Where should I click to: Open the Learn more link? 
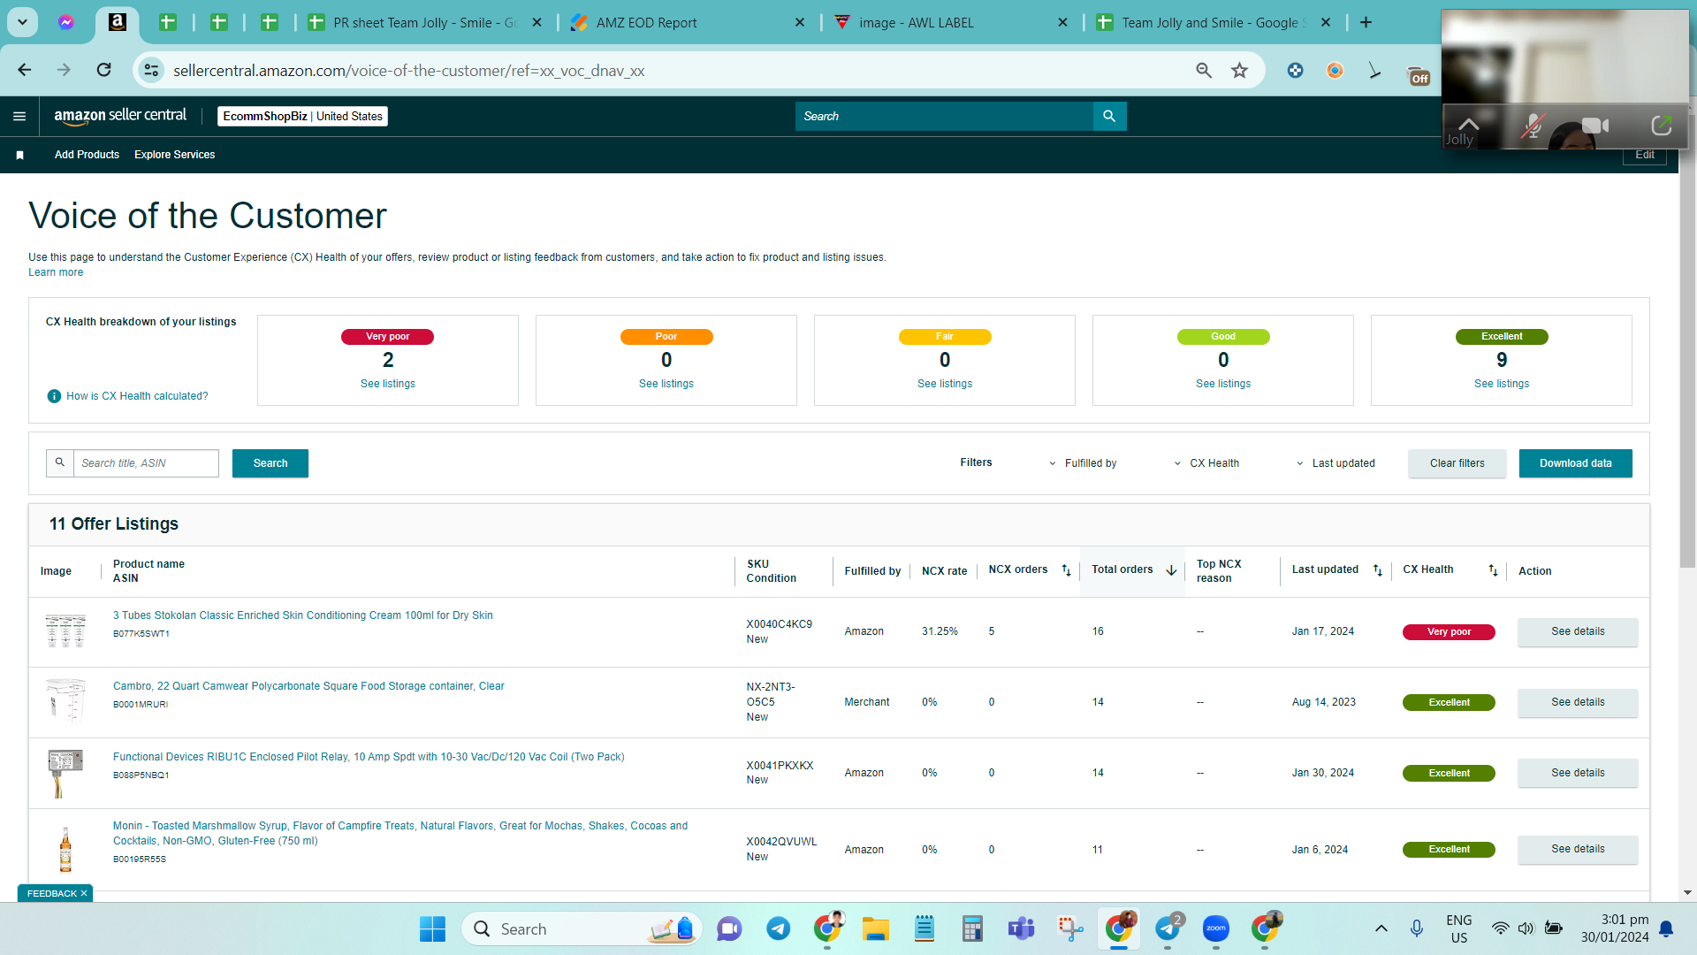pyautogui.click(x=56, y=272)
